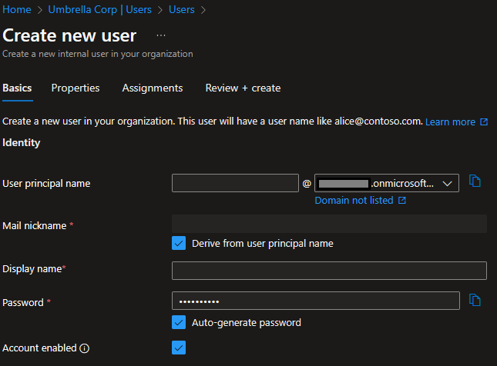
Task: Focus the User principal name field
Action: (x=235, y=183)
